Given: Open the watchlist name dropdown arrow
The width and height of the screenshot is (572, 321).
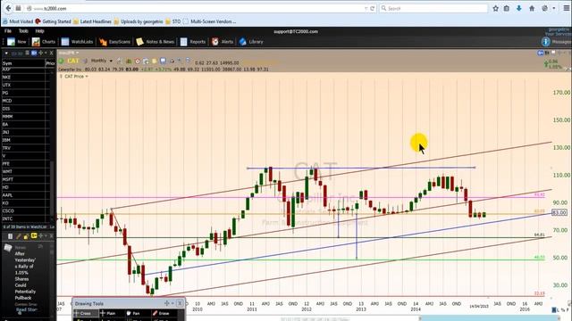Looking at the screenshot, I should point(6,53).
